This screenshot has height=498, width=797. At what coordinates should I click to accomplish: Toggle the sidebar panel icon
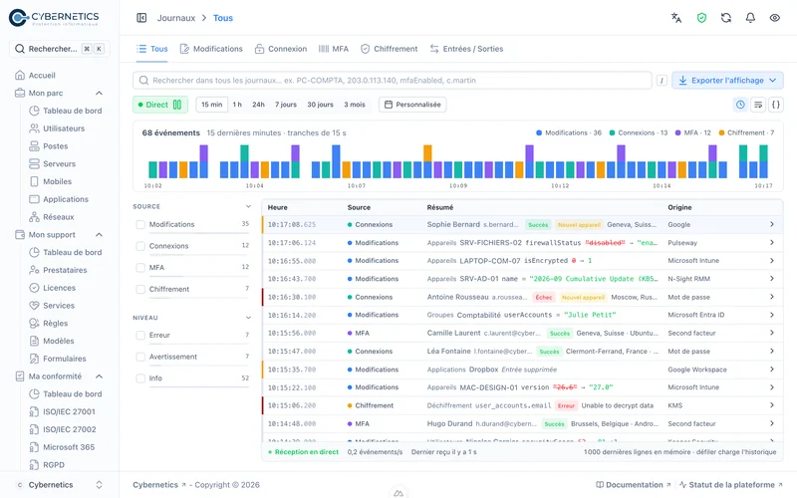click(x=141, y=18)
